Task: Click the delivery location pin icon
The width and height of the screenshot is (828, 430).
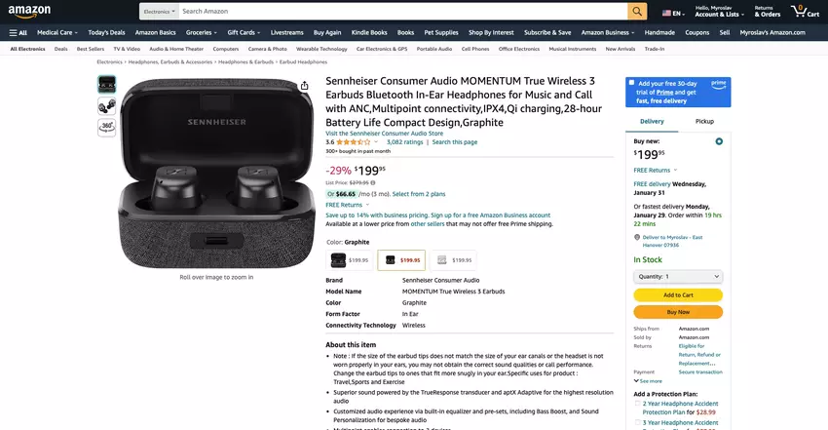Action: click(637, 238)
